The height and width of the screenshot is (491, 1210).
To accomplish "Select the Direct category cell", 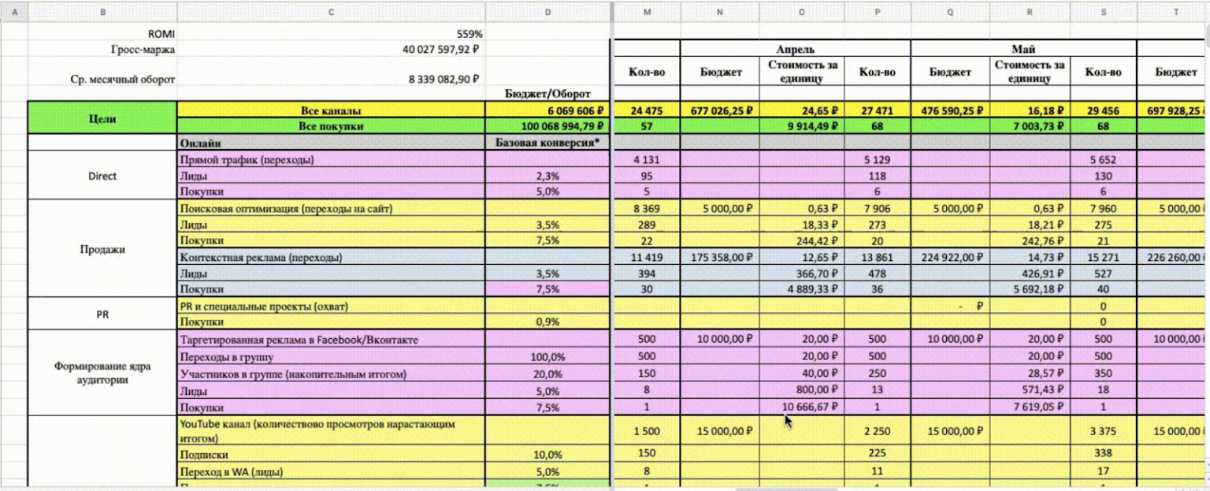I will 102,176.
